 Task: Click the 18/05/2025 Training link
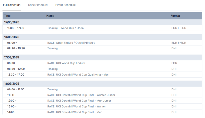[x=52, y=89]
